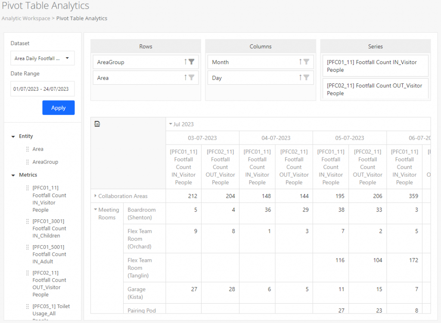
Task: Collapse the Jul 2023 column group
Action: [x=171, y=124]
